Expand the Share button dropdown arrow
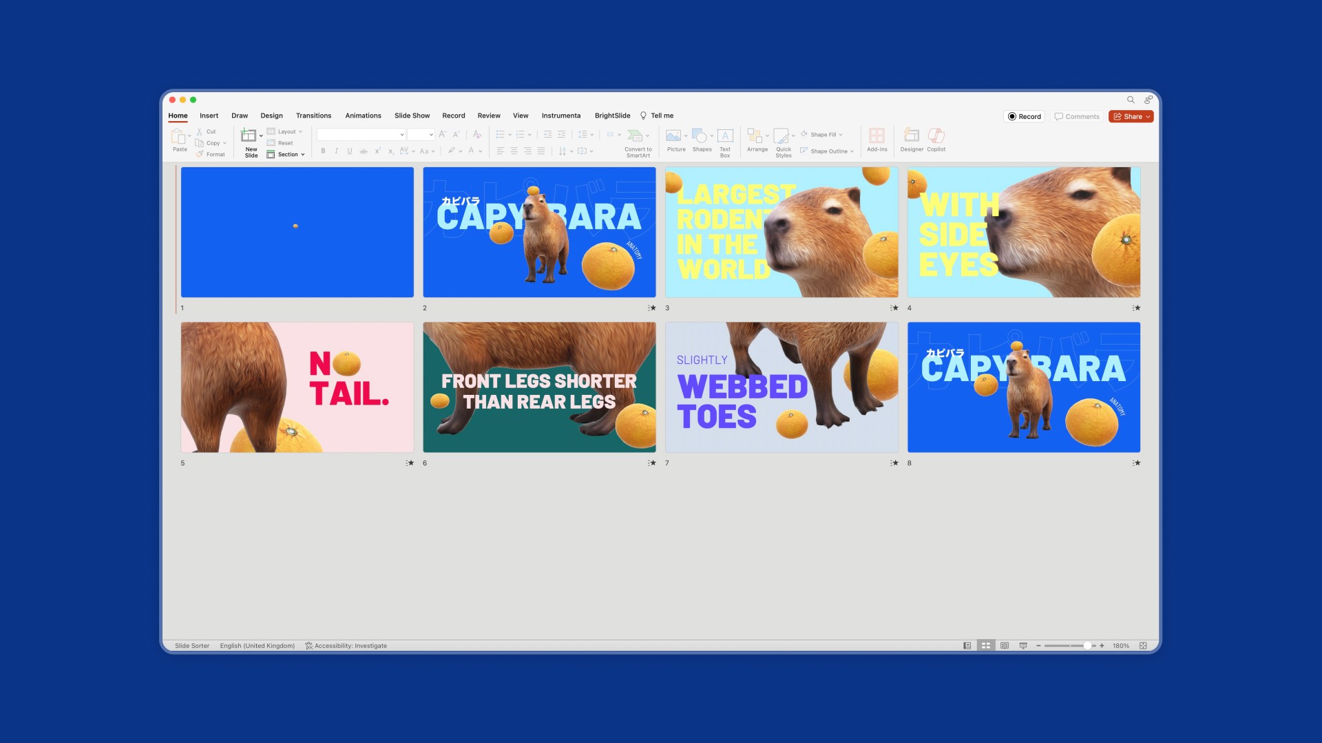 [1148, 117]
